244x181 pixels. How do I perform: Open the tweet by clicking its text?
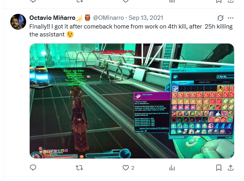pyautogui.click(x=131, y=30)
